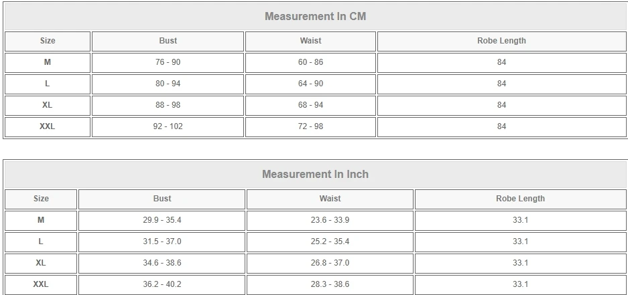628x295 pixels.
Task: Click Robe Length header in Inch table
Action: tap(520, 199)
